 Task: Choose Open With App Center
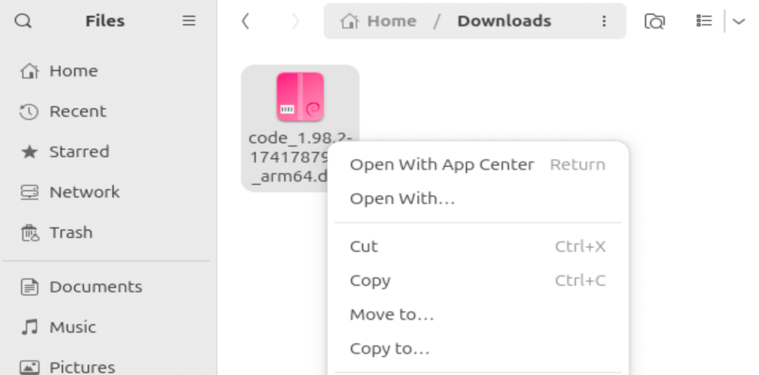coord(442,164)
